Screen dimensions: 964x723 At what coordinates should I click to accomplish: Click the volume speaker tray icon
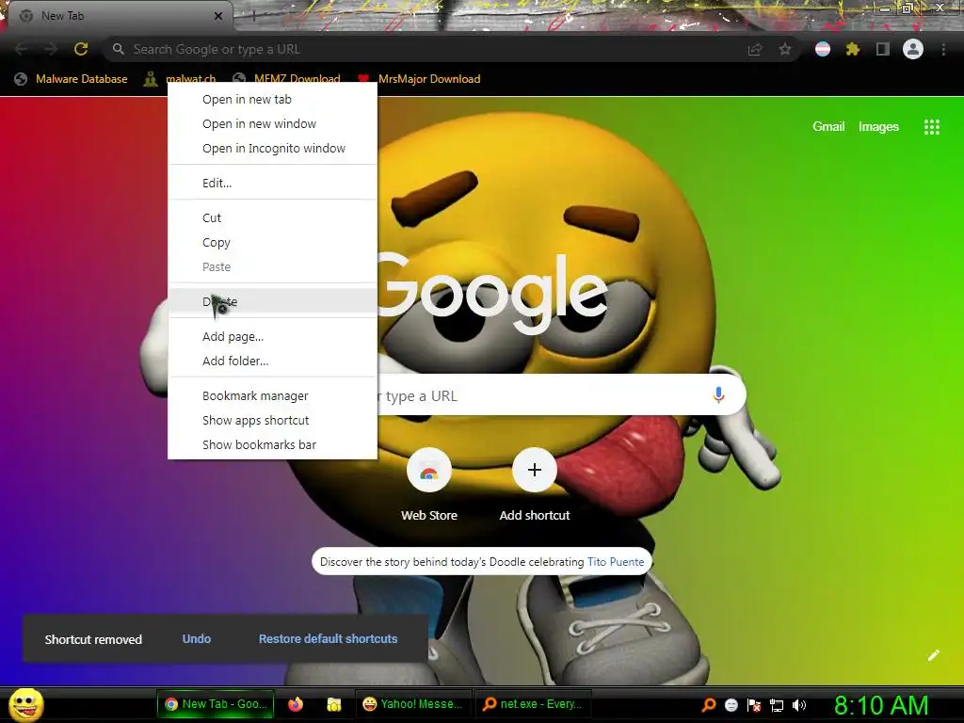799,705
